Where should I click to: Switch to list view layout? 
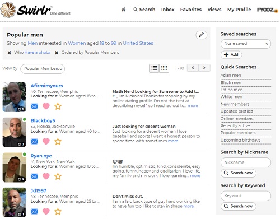coord(154,68)
